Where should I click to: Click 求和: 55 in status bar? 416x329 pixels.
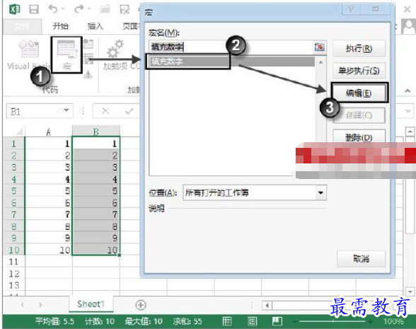coord(187,321)
